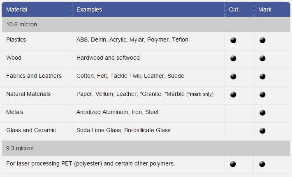Viewport: 292px width, 177px height.
Task: Select the Cut dot in Wood row
Action: point(233,58)
